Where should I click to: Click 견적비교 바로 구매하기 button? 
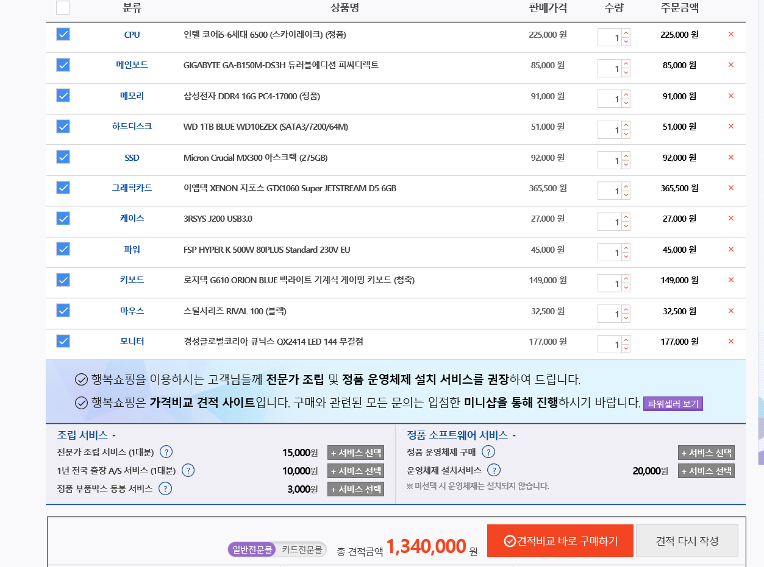click(x=560, y=541)
